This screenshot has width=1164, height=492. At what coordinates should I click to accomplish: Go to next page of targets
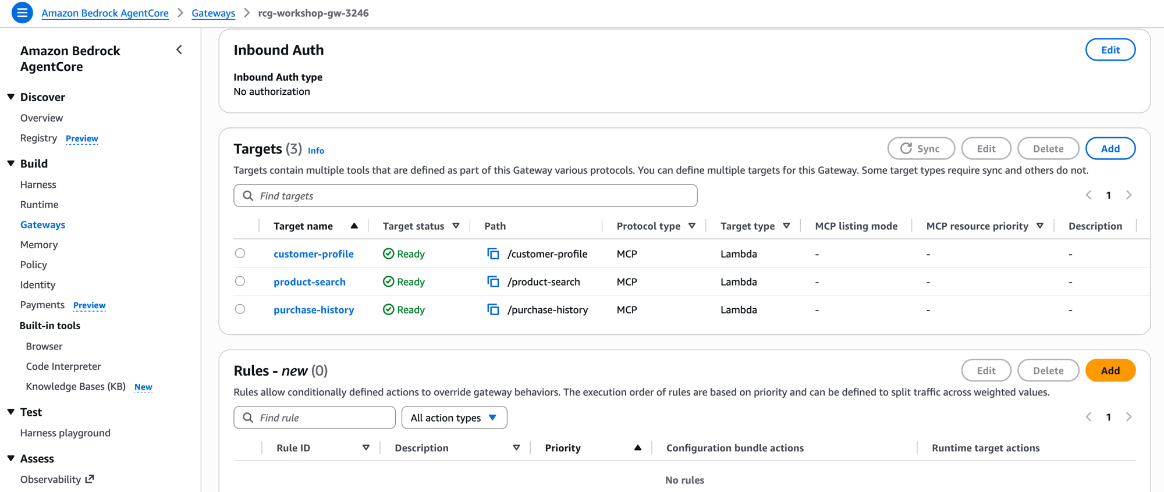[1129, 195]
